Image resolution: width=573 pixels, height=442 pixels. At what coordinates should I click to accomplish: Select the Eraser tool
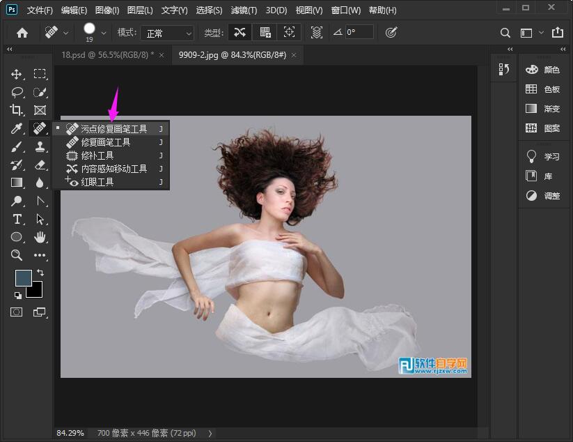tap(40, 165)
